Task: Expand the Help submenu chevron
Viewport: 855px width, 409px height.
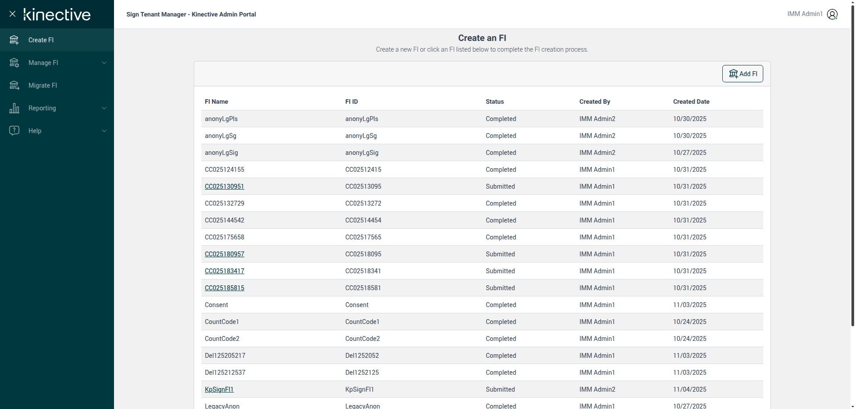Action: tap(104, 131)
